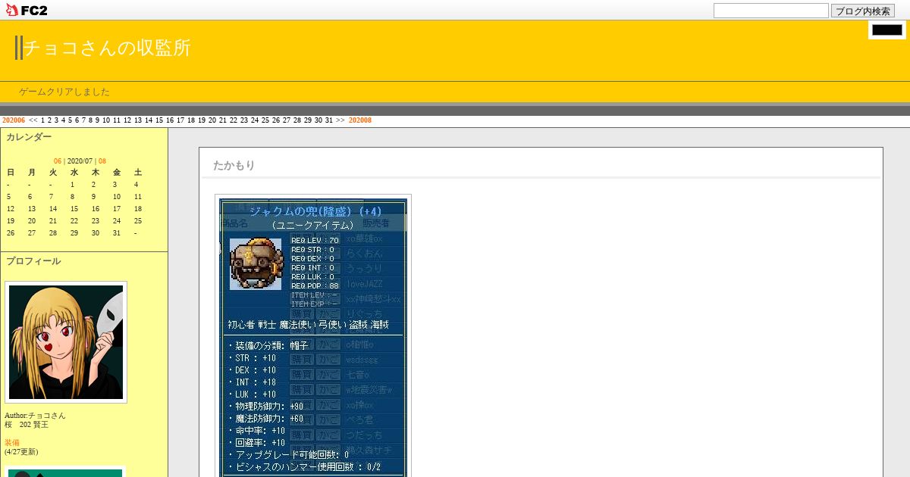Click the profile avatar image
Image resolution: width=910 pixels, height=477 pixels.
pyautogui.click(x=66, y=342)
